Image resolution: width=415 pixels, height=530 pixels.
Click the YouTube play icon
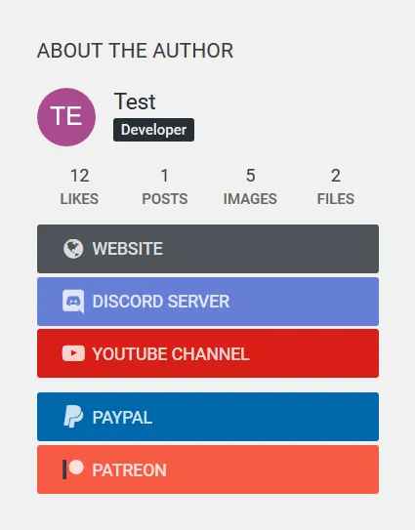[x=73, y=353]
